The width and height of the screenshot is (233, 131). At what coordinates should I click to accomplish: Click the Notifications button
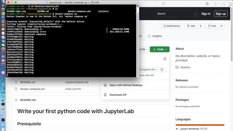(x=171, y=26)
